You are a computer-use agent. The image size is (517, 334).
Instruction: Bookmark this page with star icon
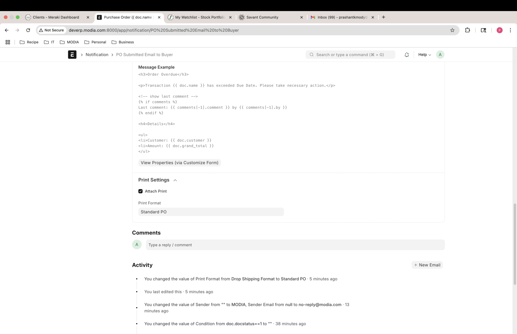[x=452, y=30]
